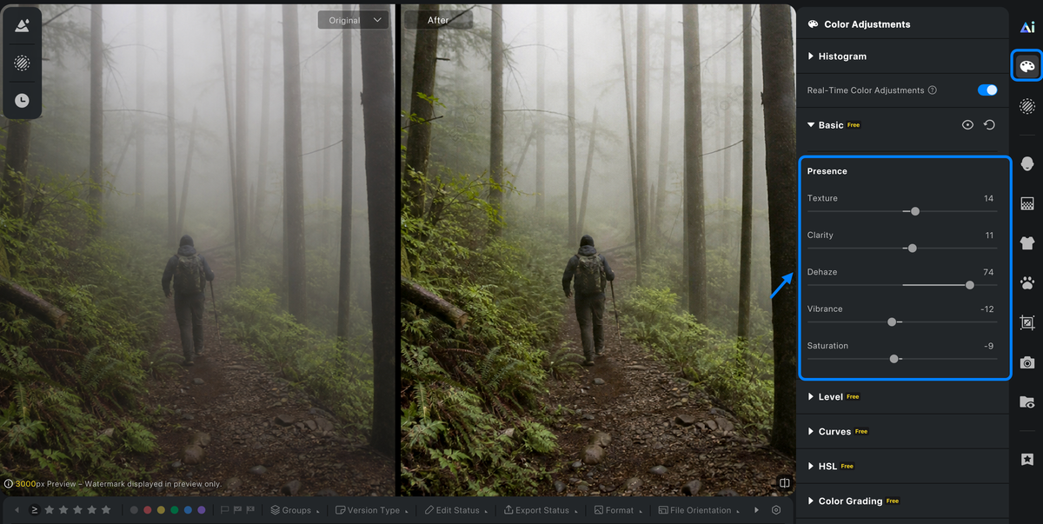This screenshot has width=1043, height=524.
Task: Click the left arrow in filter bar
Action: point(17,510)
